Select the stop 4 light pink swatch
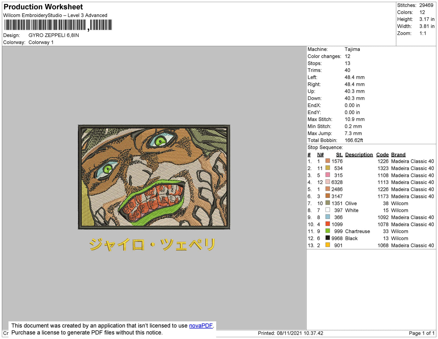 328,182
